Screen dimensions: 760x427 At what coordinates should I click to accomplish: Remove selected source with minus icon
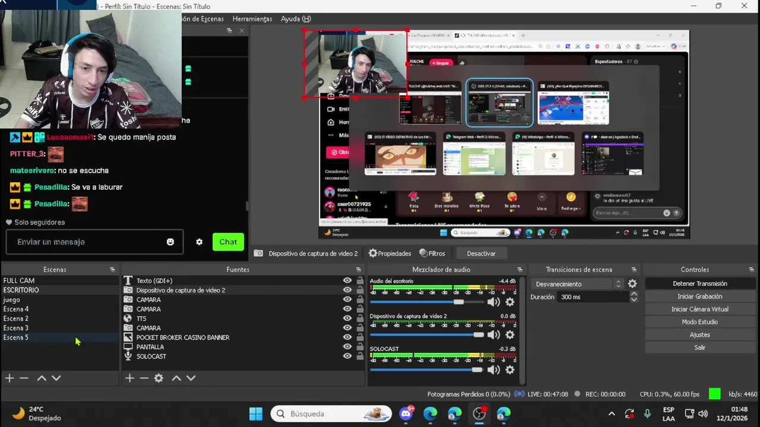pyautogui.click(x=144, y=378)
